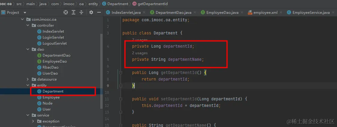Viewport: 337px width, 127px height.
Task: Switch to EmployeeService.java tab
Action: 311,13
